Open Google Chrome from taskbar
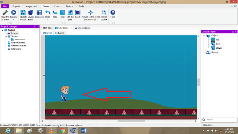 62,130
